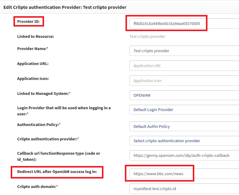Click the Callback url input field

[184, 155]
